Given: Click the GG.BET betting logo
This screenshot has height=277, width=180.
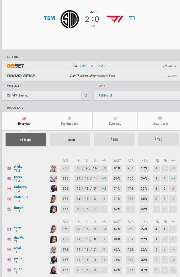Looking at the screenshot, I should [15, 66].
